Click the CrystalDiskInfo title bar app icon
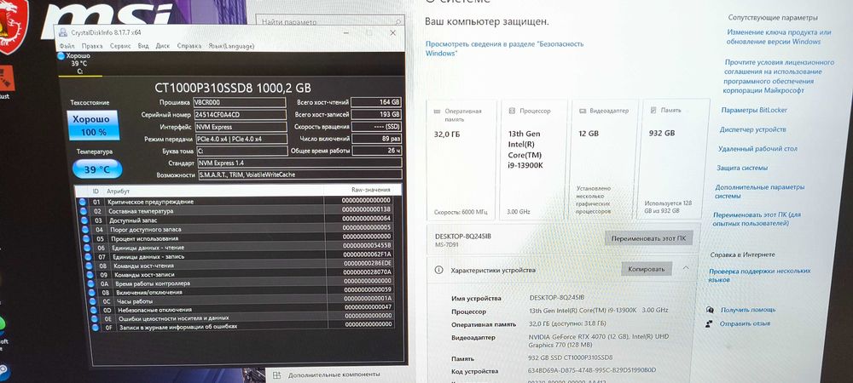853x383 pixels. pos(64,32)
